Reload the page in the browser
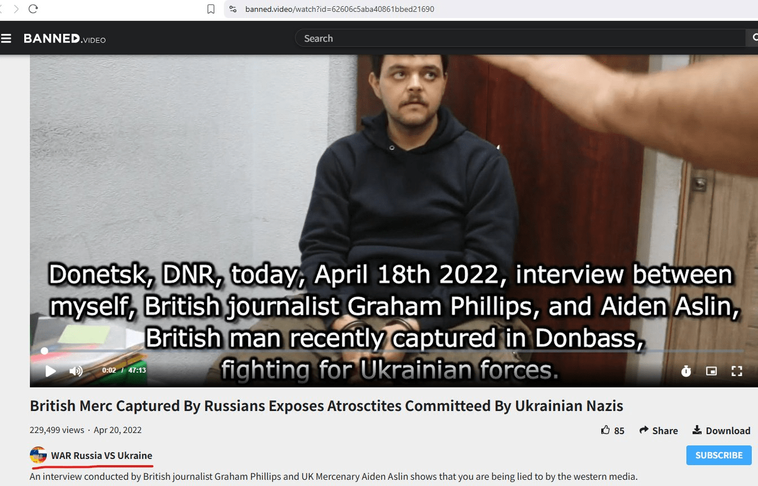The image size is (758, 486). coord(33,9)
